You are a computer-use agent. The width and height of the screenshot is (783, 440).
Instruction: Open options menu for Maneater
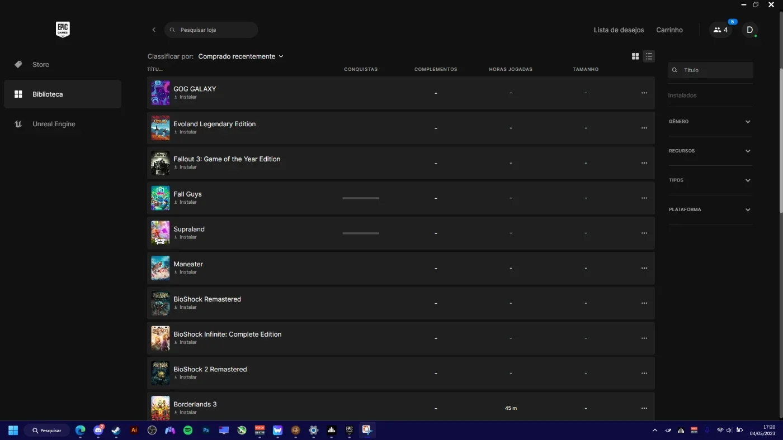[x=644, y=268]
